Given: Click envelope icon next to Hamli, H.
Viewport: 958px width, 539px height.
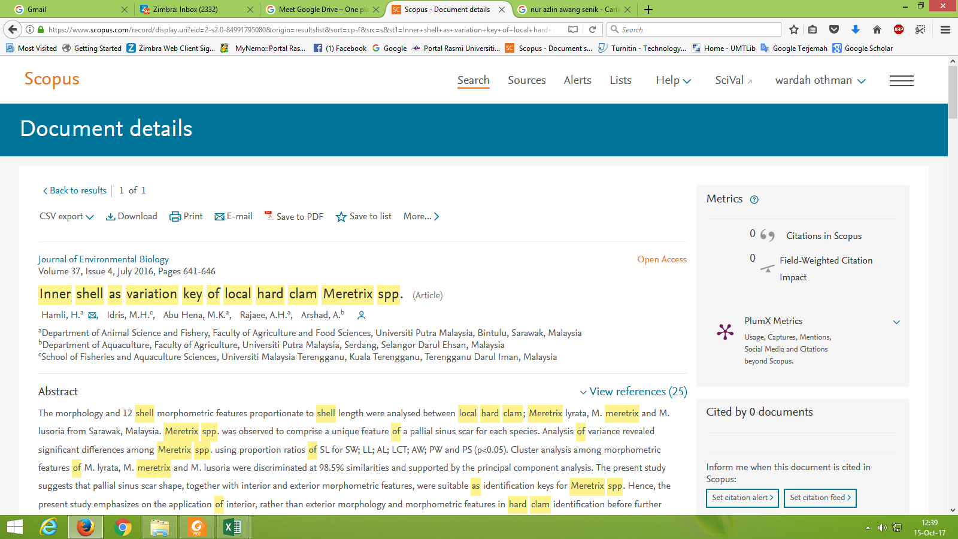Looking at the screenshot, I should click(x=92, y=316).
